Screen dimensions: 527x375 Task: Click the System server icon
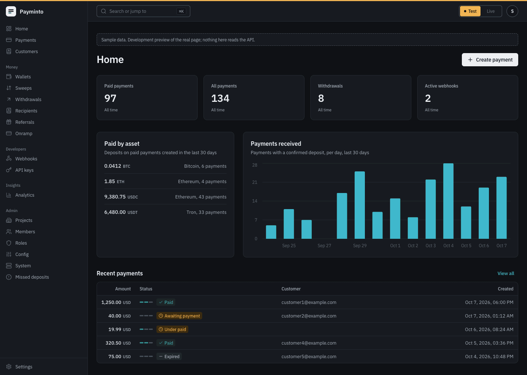[9, 266]
